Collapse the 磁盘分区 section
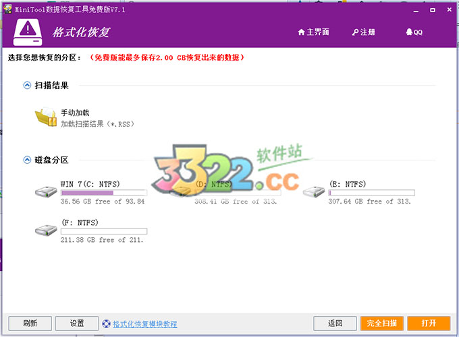459x337 pixels. (27, 160)
